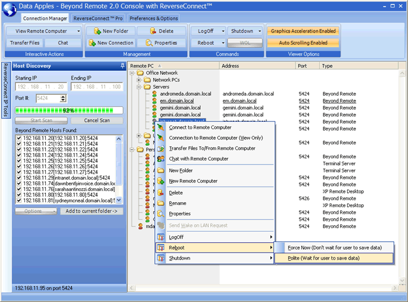
Task: Click the Chat toolbar button
Action: (x=63, y=43)
